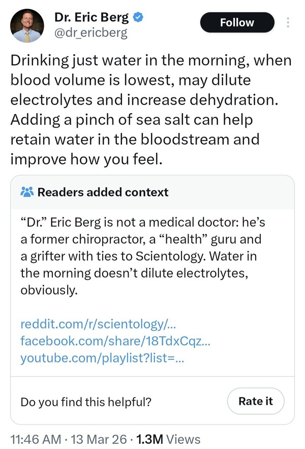Open Dr. Eric Berg's profile picture

27,26
